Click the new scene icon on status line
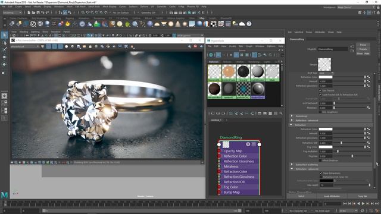381x214 pixels. [x=29, y=12]
